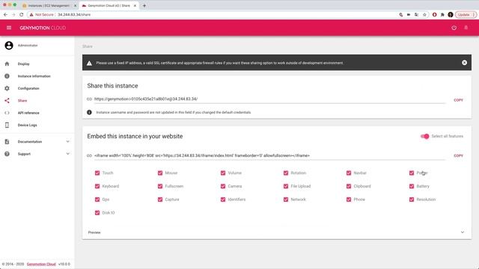Uncheck the Navbar feature checkbox
The height and width of the screenshot is (269, 479).
pos(349,173)
